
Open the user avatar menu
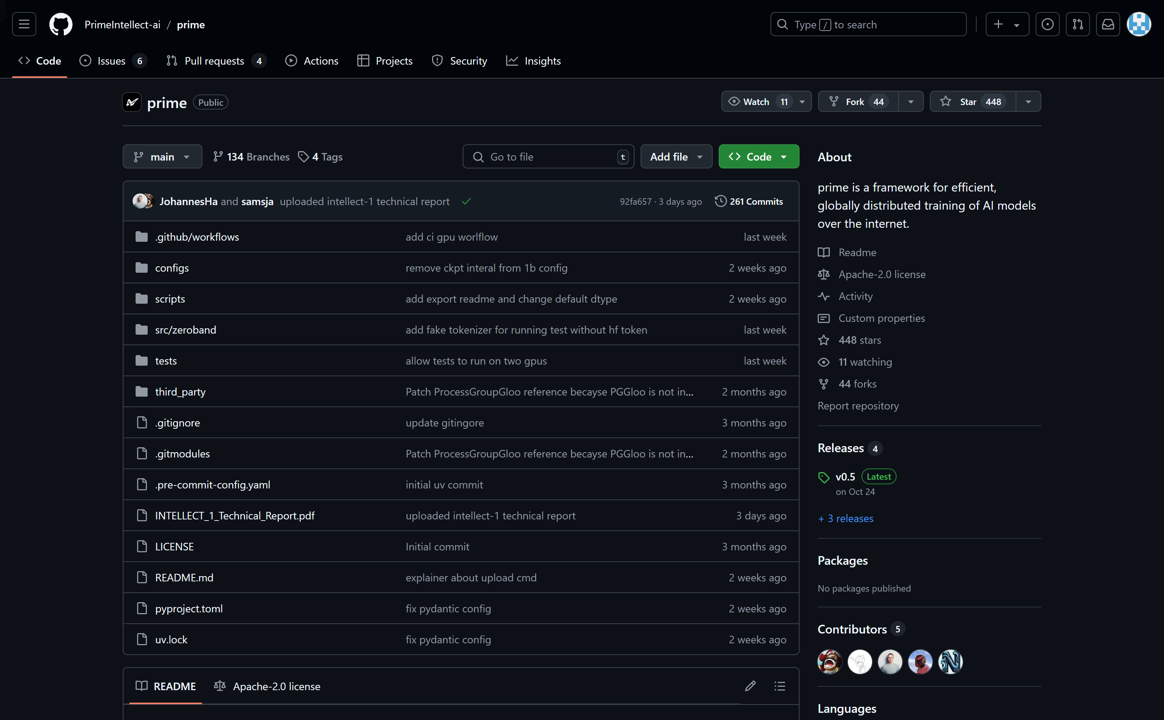tap(1139, 24)
